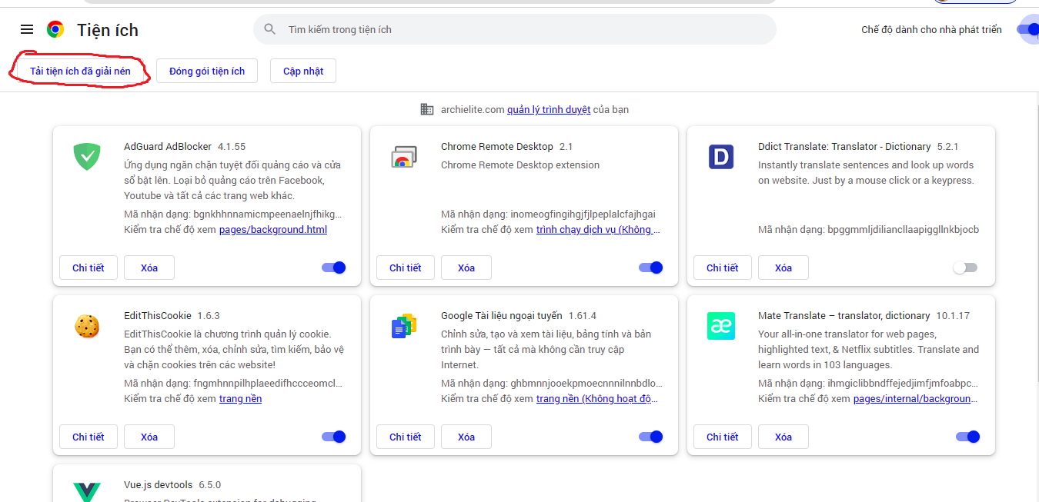Click Xóa for Google Tài liệu ngoại tuyến
The image size is (1039, 502).
click(x=466, y=437)
